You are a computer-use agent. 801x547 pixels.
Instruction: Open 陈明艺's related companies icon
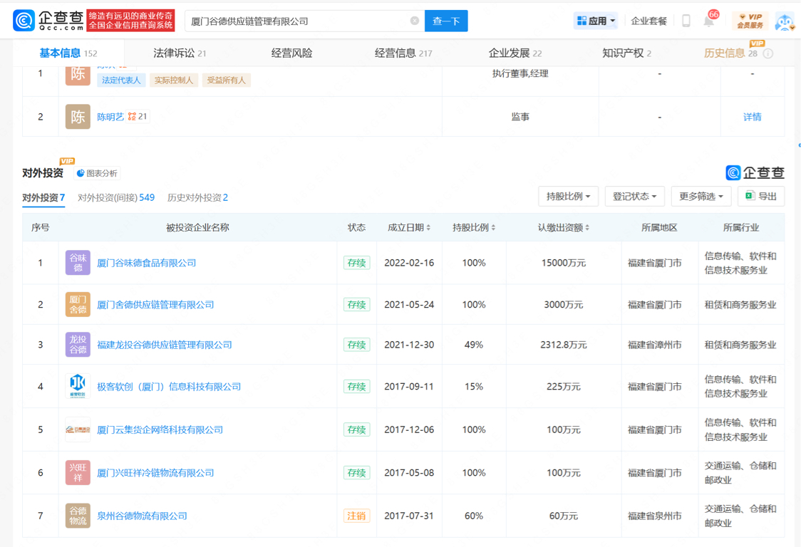click(x=138, y=116)
